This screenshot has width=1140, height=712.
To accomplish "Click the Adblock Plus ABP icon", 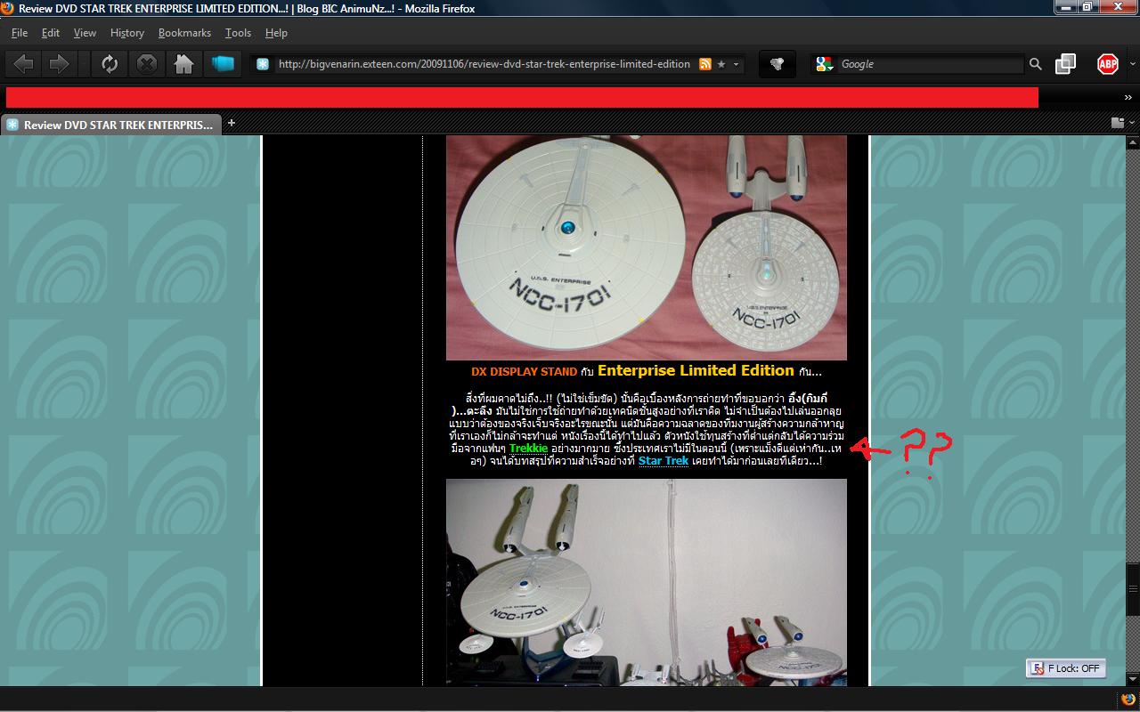I will click(1108, 64).
